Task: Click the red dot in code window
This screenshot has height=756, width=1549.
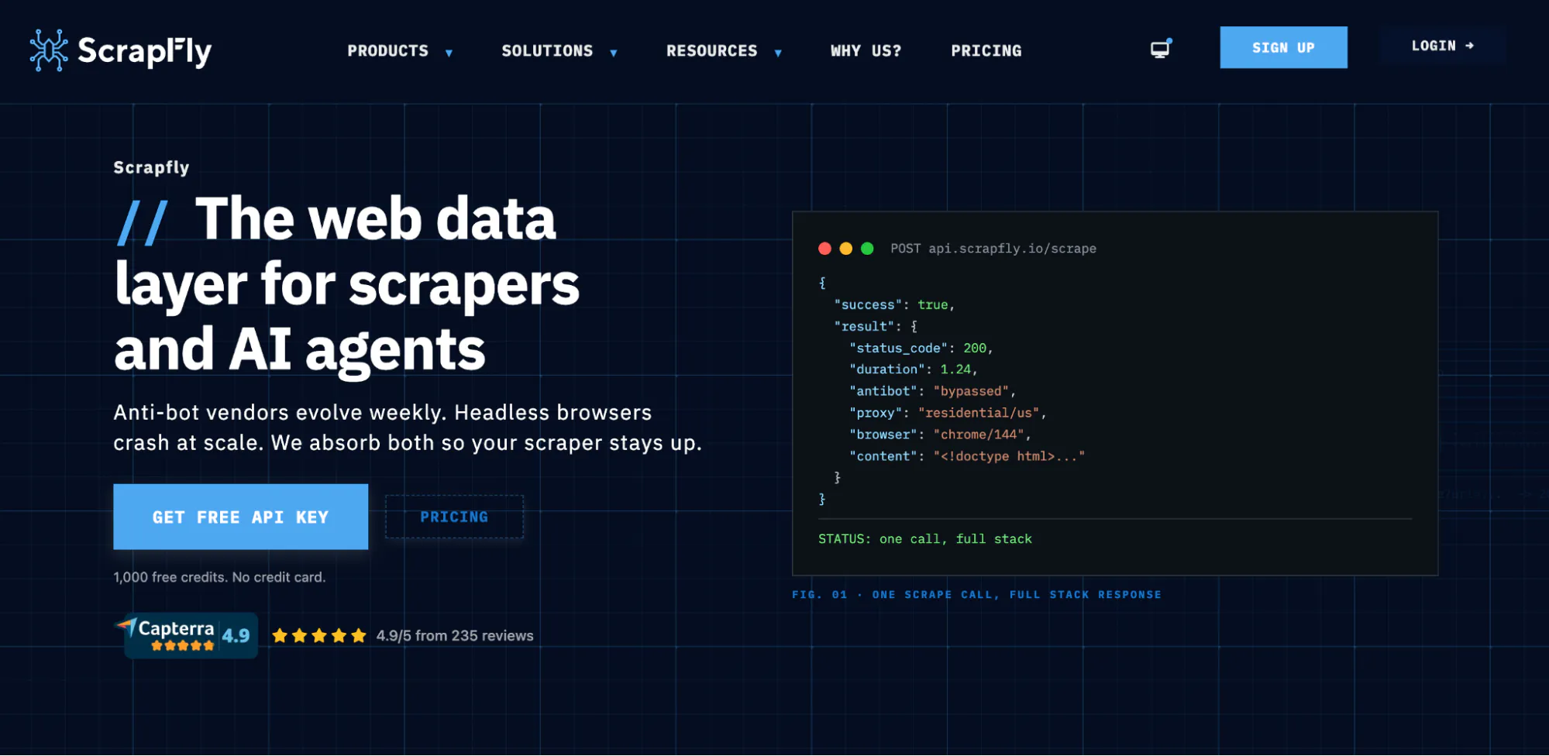Action: point(824,249)
